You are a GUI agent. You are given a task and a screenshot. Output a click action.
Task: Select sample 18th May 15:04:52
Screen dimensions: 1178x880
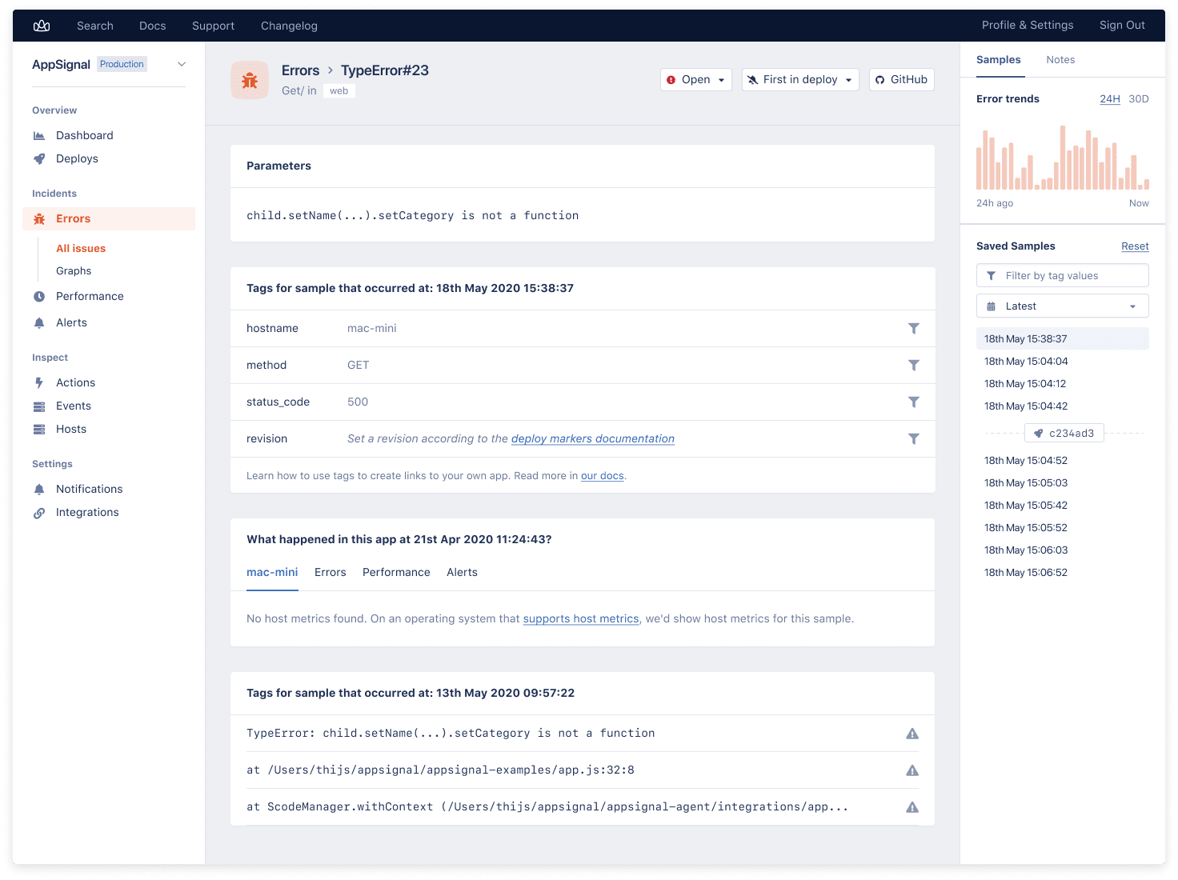(x=1026, y=461)
